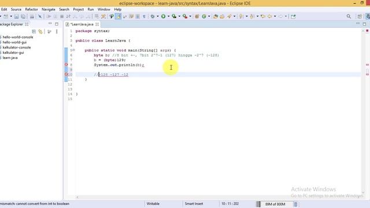Open dropdown arrow beside Forward navigation arrow
The height and width of the screenshot is (208, 370).
tap(286, 16)
